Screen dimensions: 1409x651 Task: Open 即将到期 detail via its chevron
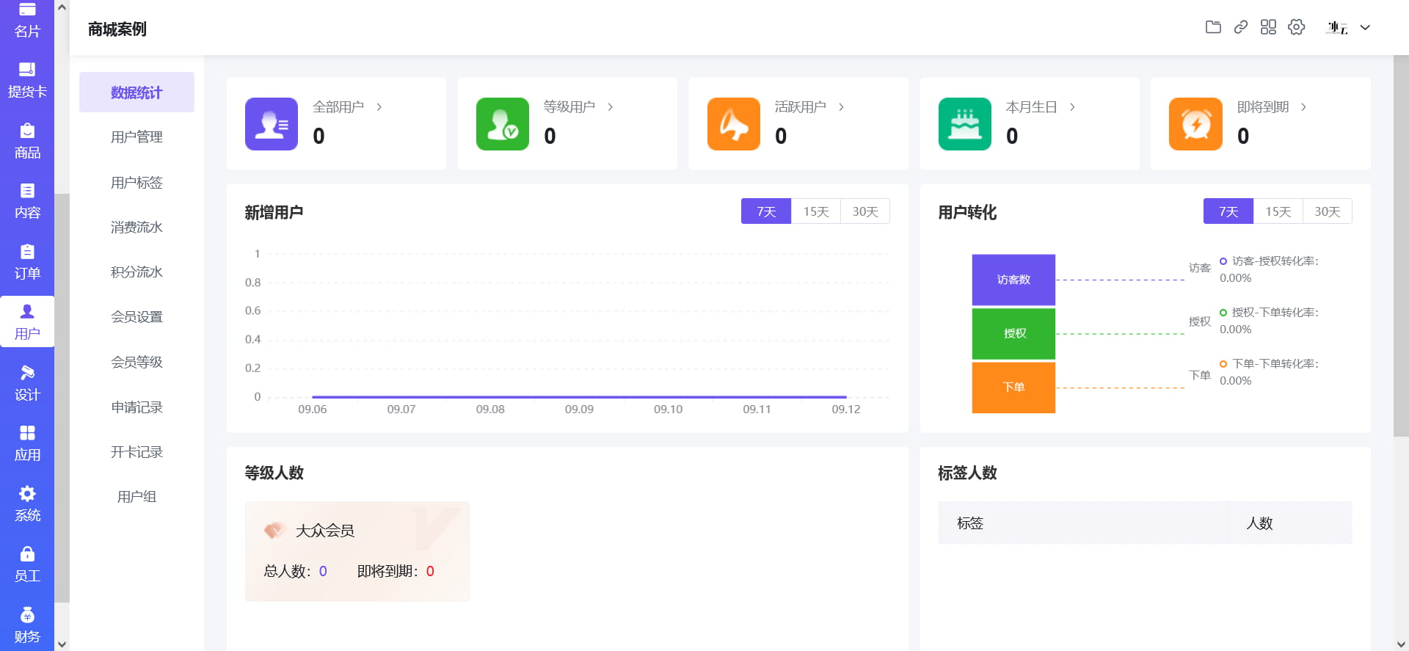(1304, 107)
